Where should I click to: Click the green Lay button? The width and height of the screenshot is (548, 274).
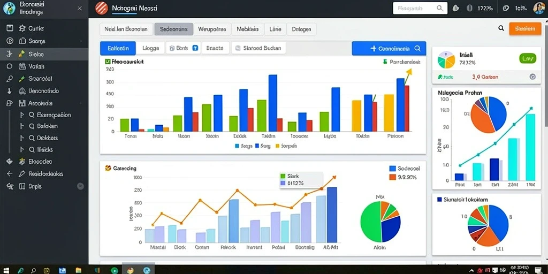(527, 59)
